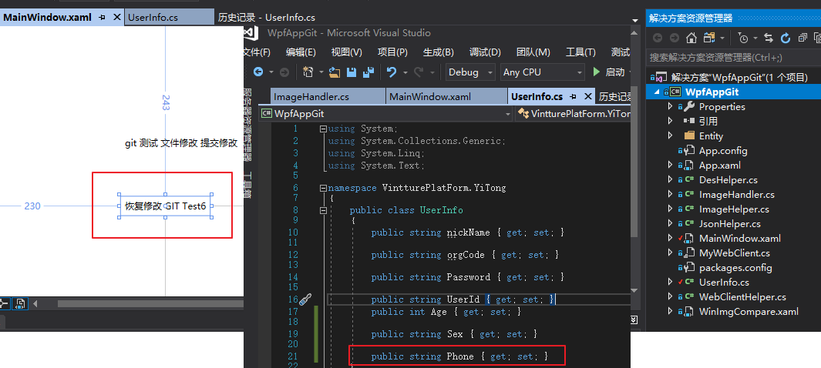
Task: Click the Navigate Backward icon in toolbar
Action: click(258, 72)
